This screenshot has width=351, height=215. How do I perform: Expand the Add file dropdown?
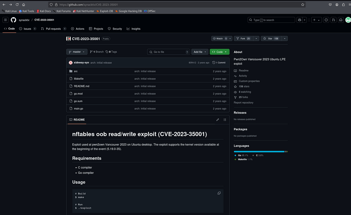point(200,52)
